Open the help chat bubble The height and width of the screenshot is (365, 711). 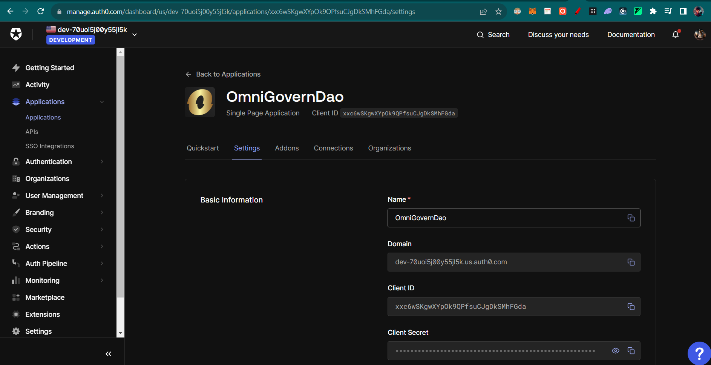pos(699,353)
